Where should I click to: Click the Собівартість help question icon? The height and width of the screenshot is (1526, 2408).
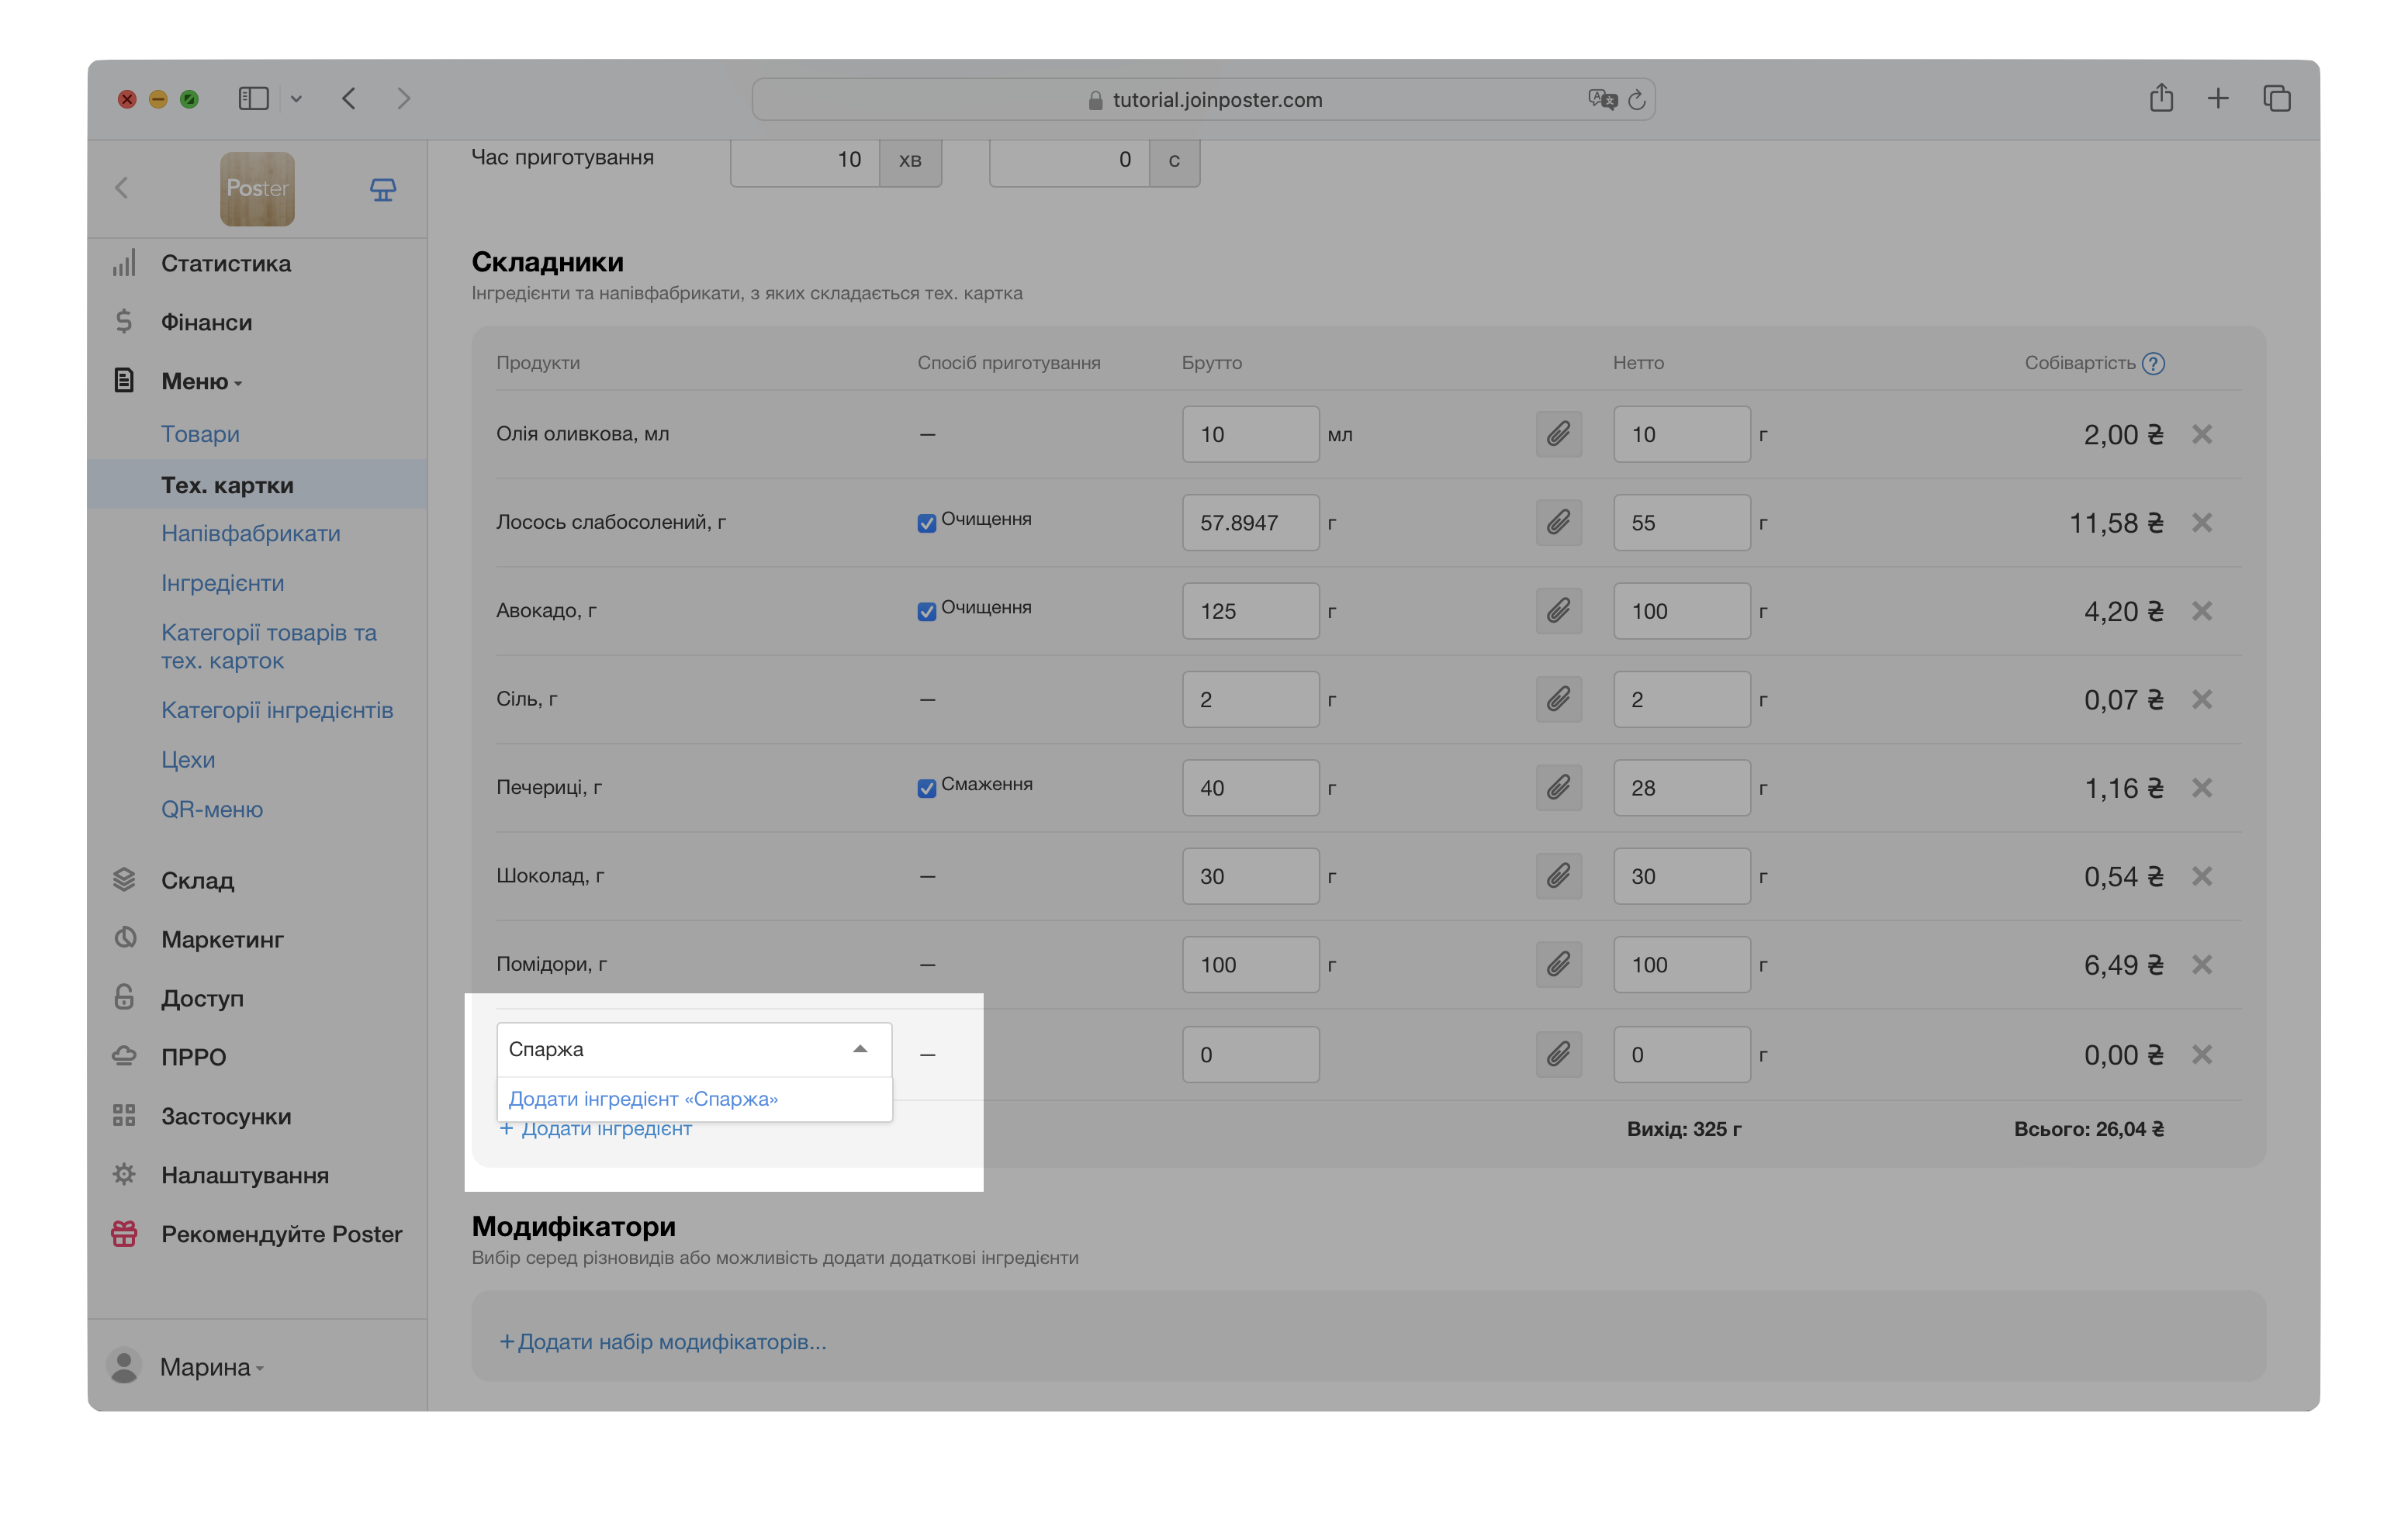tap(2153, 364)
